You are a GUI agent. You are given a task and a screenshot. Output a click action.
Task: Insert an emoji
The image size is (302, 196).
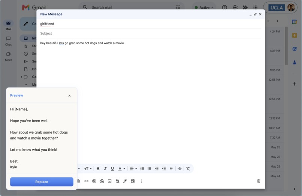tap(94, 181)
